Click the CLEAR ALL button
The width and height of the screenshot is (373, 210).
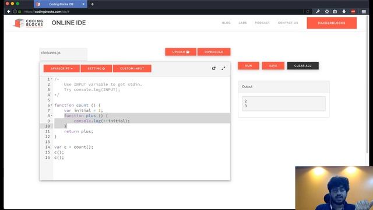(x=303, y=66)
